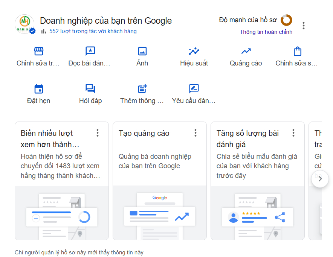Click the Hiệu suất label
This screenshot has height=257, width=333.
[194, 63]
